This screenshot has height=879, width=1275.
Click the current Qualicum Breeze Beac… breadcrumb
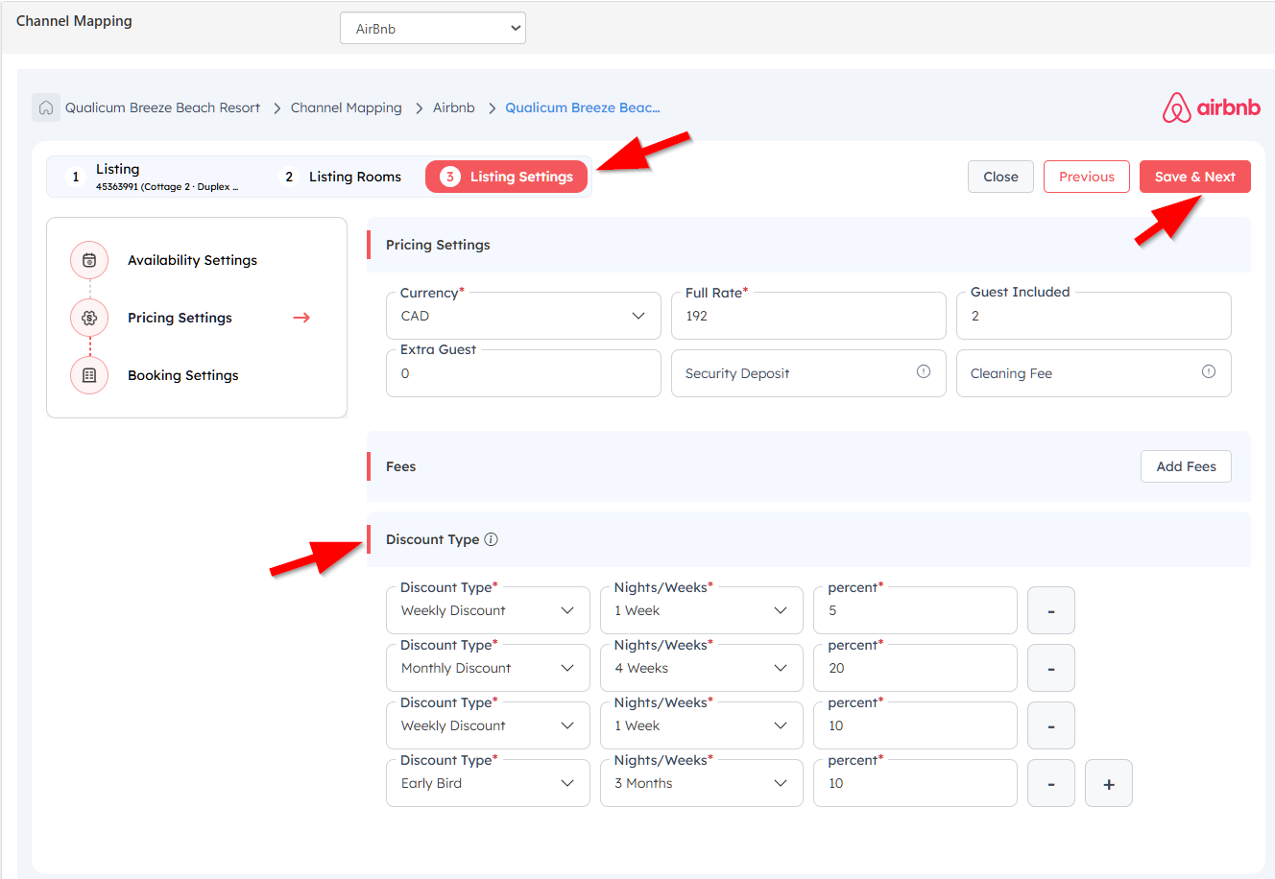coord(583,107)
